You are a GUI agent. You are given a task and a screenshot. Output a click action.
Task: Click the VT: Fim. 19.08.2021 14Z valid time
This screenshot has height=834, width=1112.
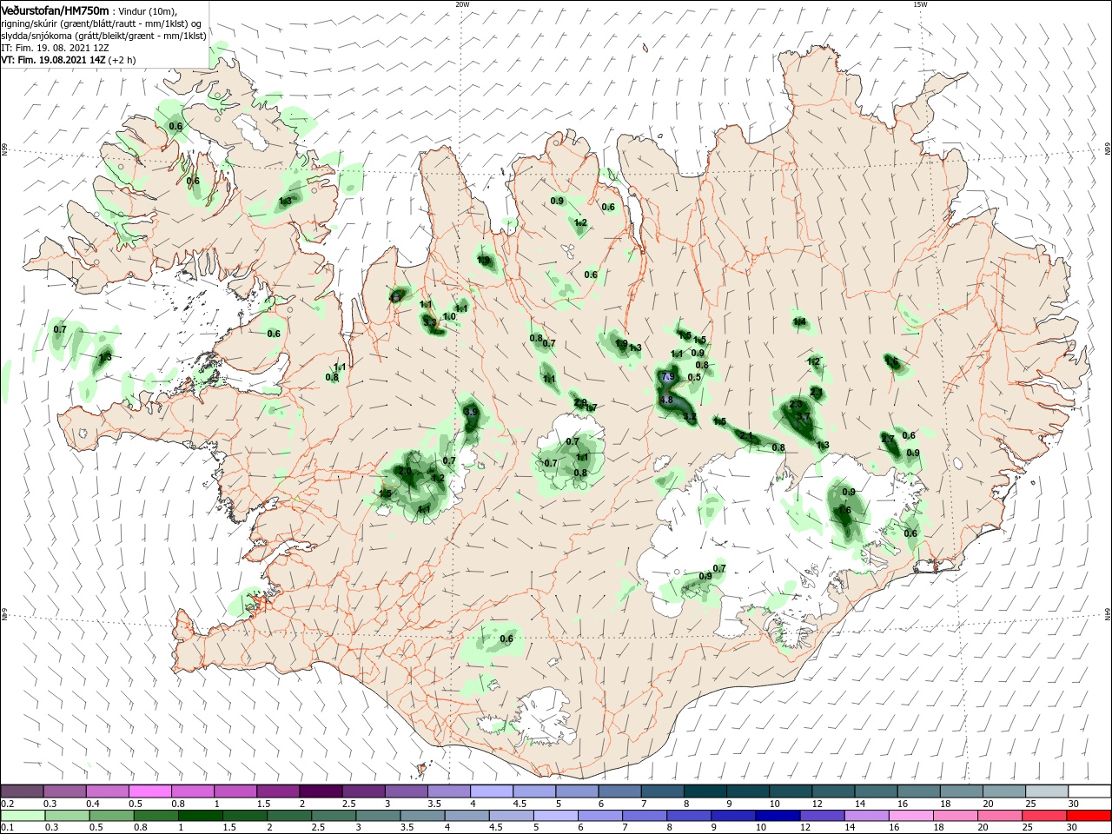pos(54,61)
